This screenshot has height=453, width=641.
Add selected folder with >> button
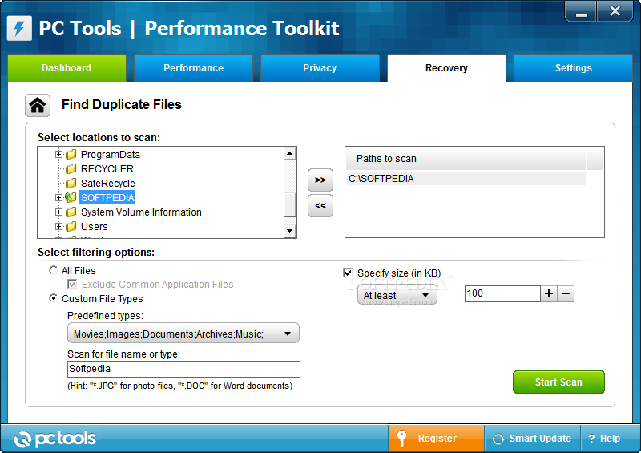[x=320, y=180]
